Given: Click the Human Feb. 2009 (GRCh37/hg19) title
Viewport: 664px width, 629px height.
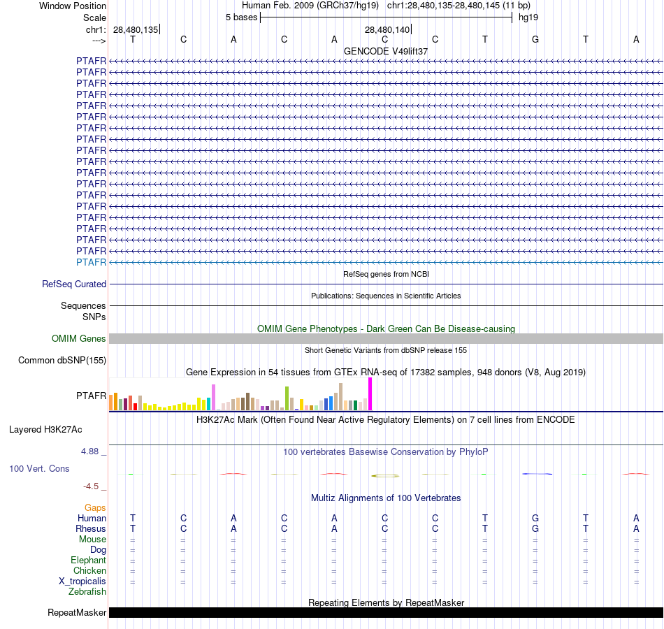Looking at the screenshot, I should pyautogui.click(x=310, y=6).
